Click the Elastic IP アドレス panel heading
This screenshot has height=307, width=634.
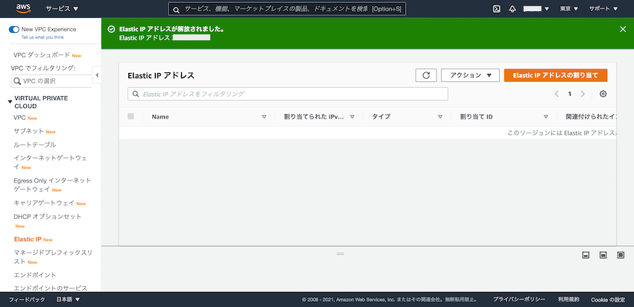(161, 75)
